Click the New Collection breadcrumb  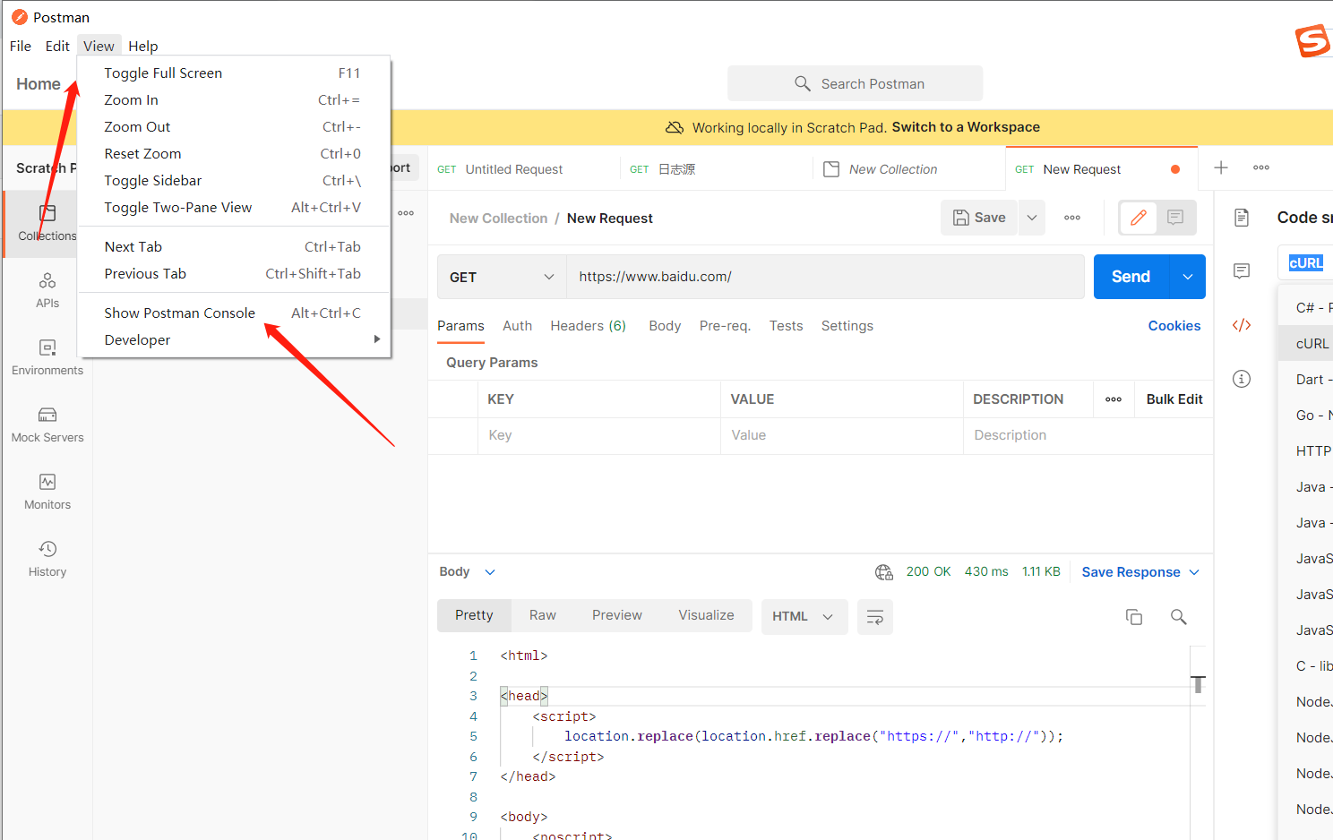[498, 219]
